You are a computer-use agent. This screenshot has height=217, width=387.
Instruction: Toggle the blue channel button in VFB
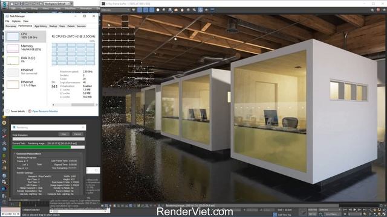point(152,10)
